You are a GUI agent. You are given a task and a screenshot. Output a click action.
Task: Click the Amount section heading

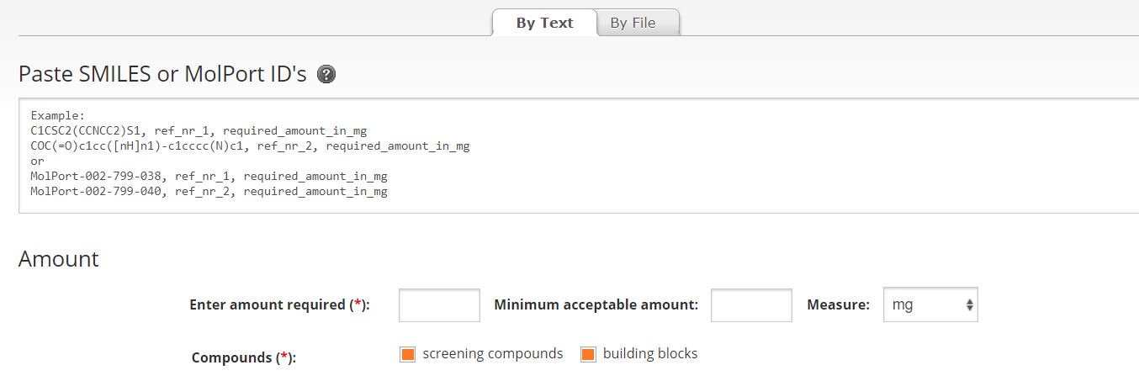click(59, 259)
